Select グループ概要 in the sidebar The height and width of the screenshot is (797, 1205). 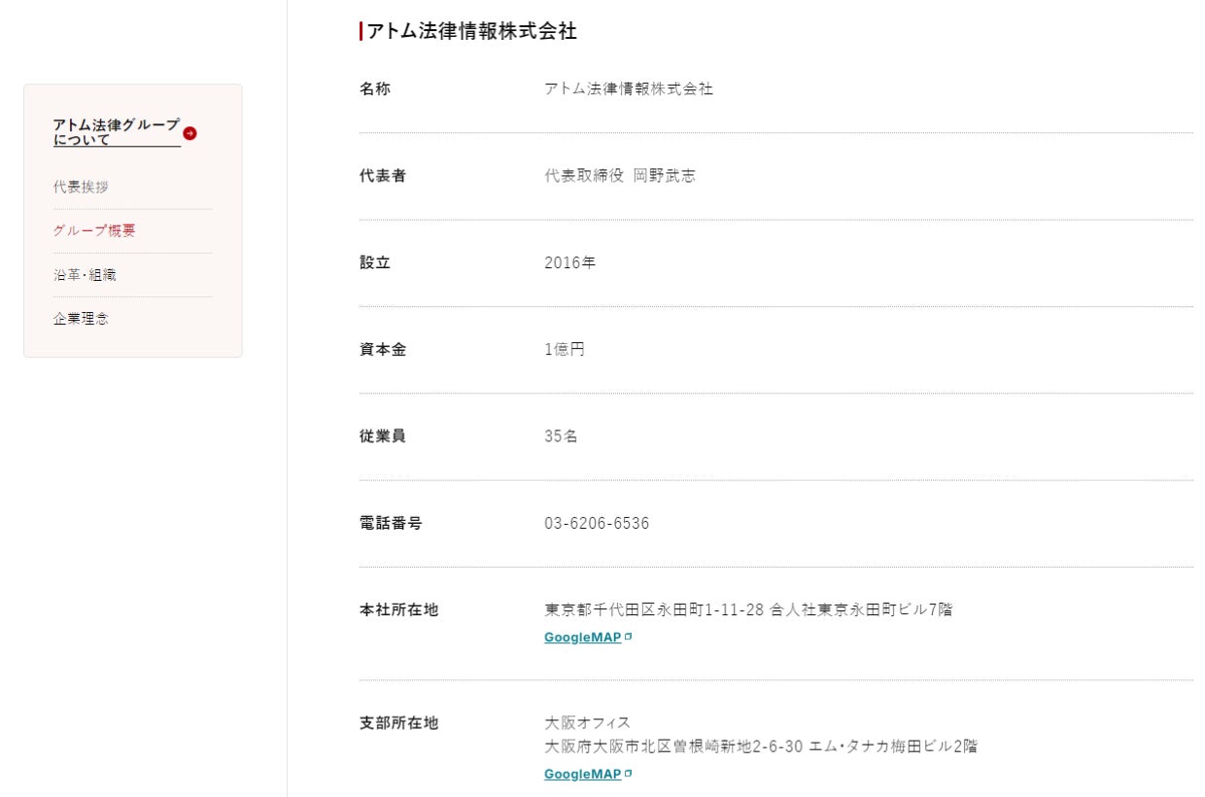pyautogui.click(x=94, y=230)
